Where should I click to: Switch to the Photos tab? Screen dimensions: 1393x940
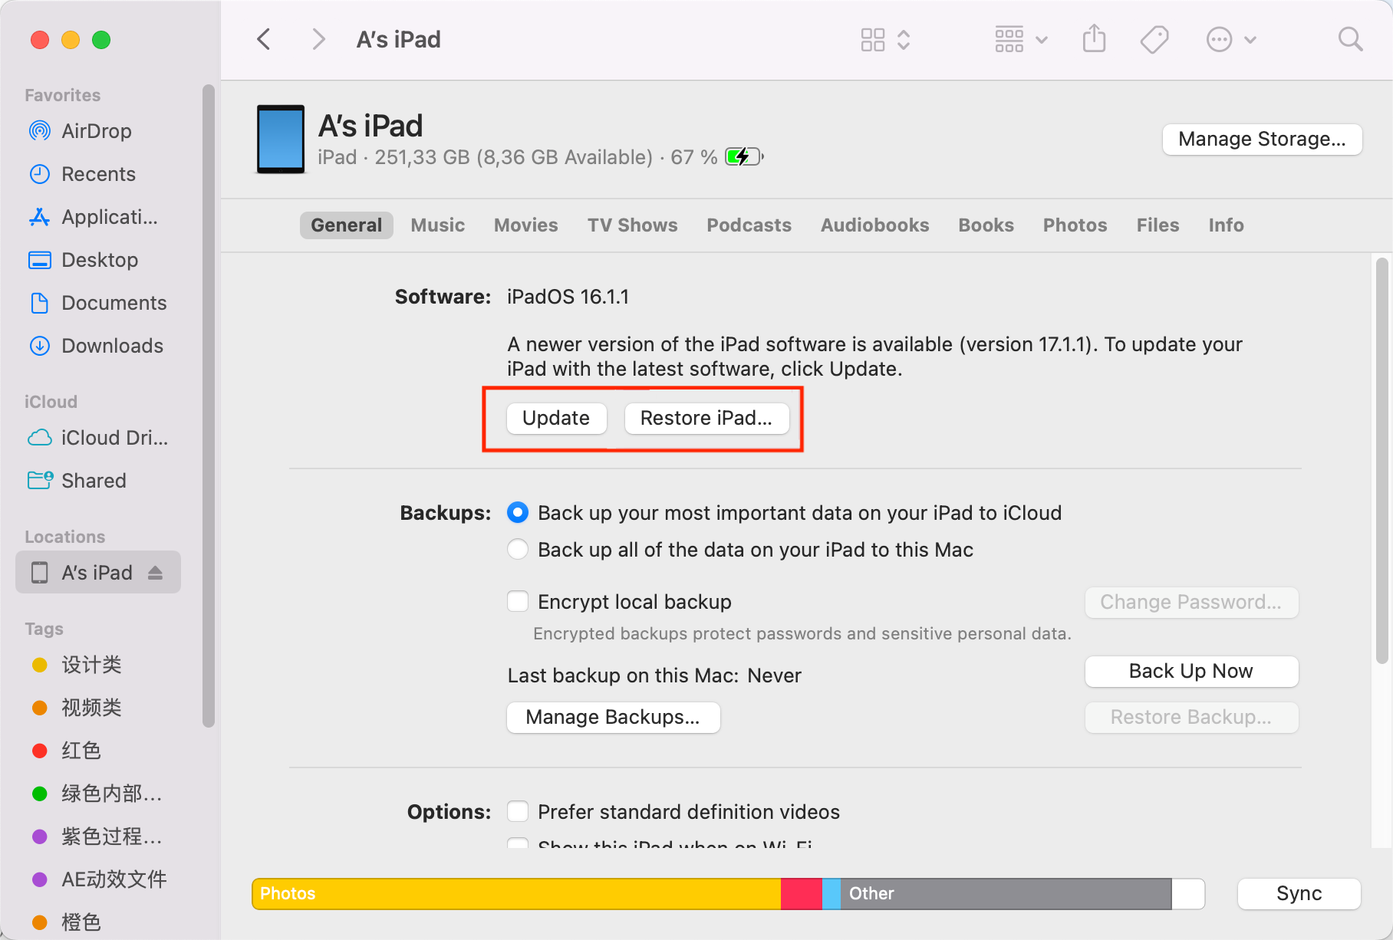tap(1075, 225)
